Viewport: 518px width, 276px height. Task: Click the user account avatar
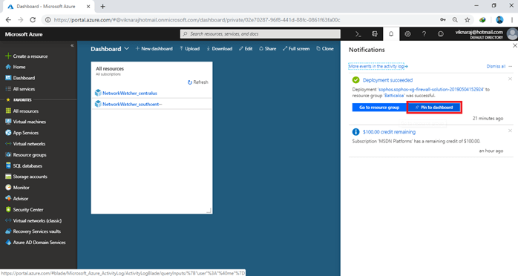tap(512, 34)
